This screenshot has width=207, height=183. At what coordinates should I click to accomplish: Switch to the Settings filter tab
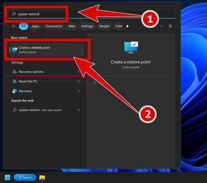point(87,26)
